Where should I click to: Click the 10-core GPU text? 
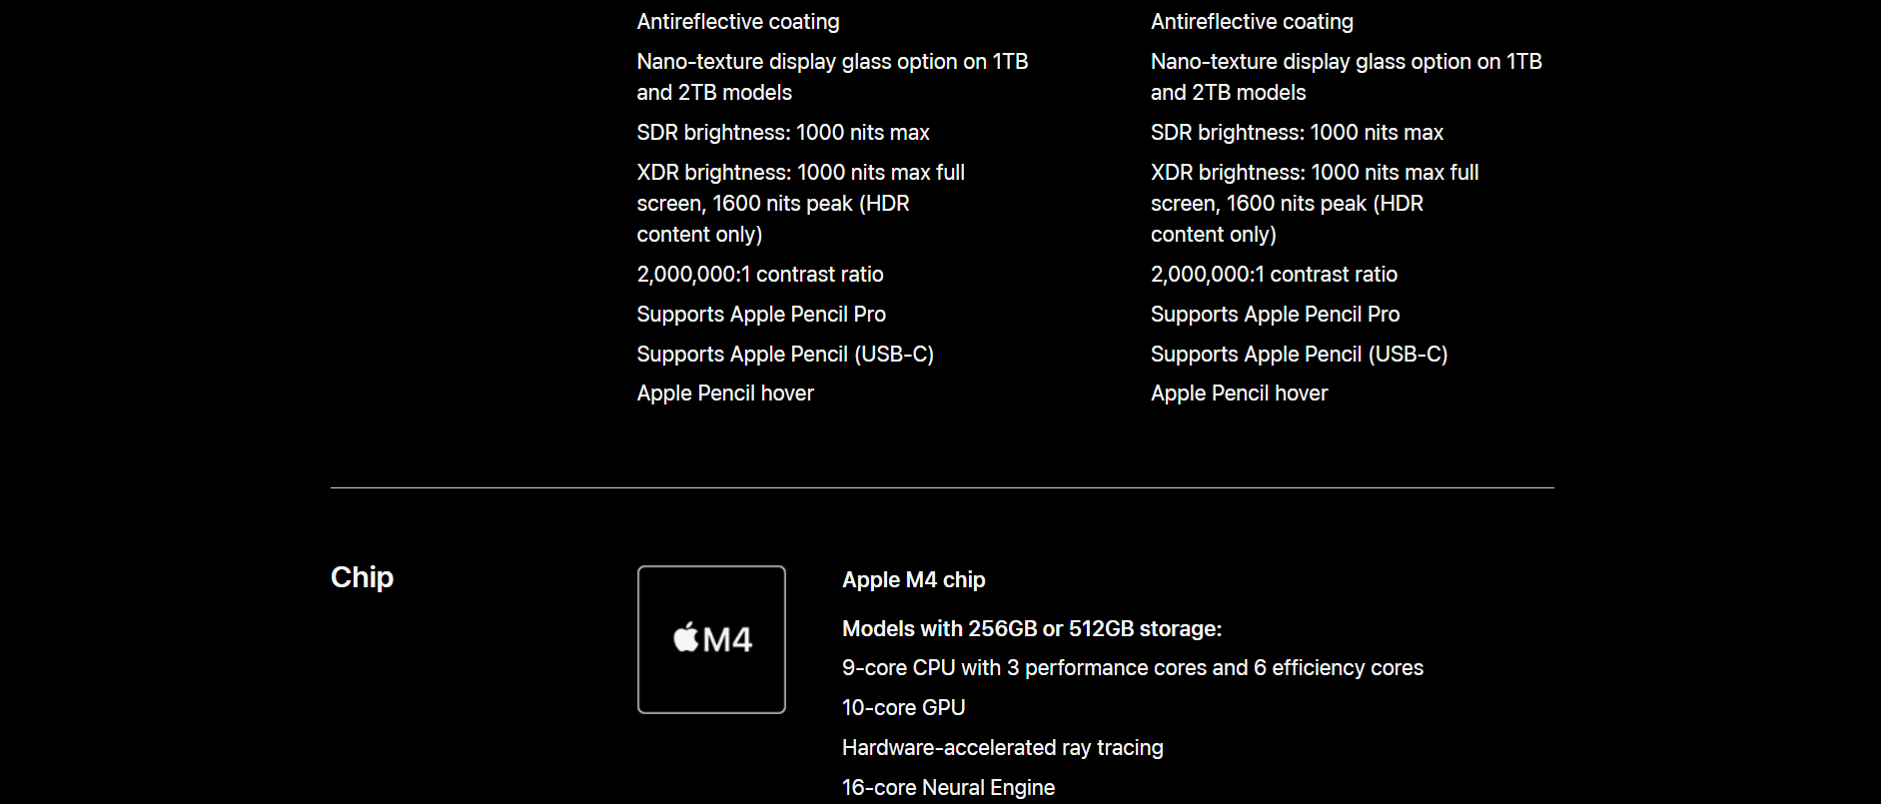(x=903, y=708)
